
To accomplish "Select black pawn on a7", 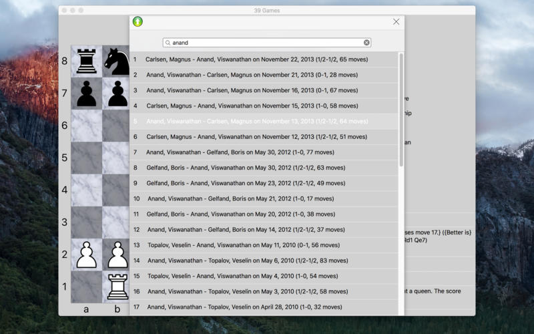I will (87, 94).
